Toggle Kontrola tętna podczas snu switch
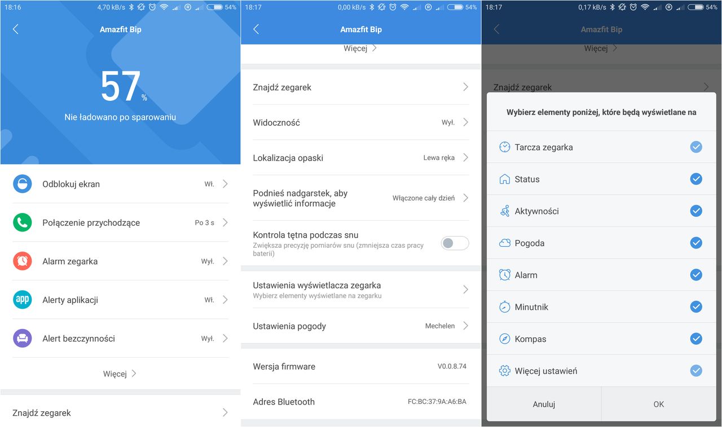This screenshot has width=722, height=427. [x=455, y=243]
